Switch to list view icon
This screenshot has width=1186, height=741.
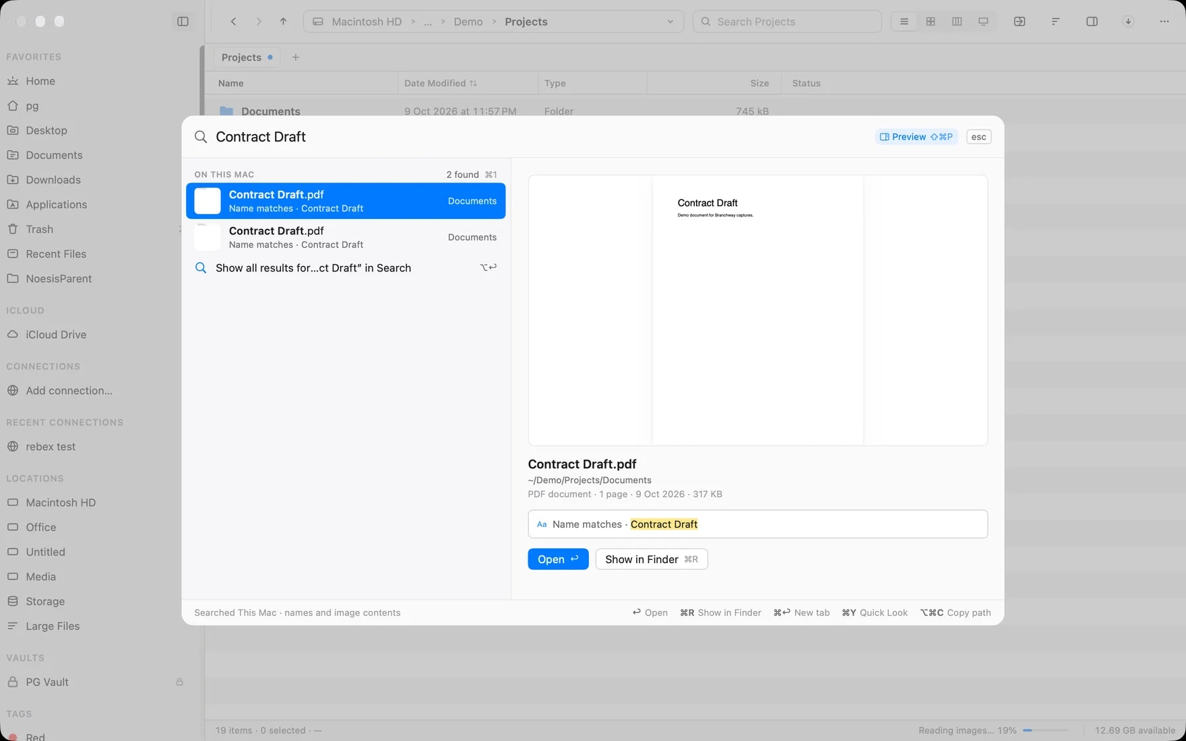tap(904, 22)
